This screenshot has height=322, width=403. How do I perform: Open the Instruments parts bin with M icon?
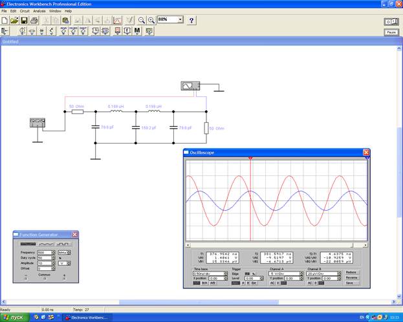click(x=137, y=31)
